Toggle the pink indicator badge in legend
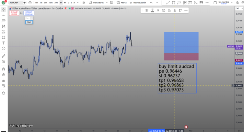Image resolution: width=244 pixels, height=132 pixels. tap(73, 8)
